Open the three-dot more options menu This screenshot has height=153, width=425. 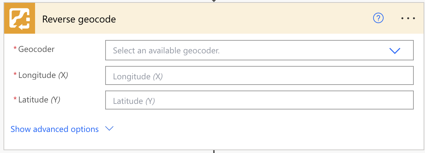pos(408,18)
